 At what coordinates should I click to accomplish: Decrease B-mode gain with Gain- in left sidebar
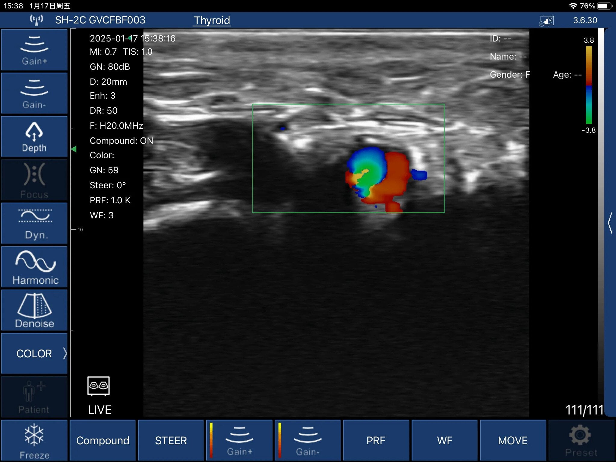[x=34, y=94]
